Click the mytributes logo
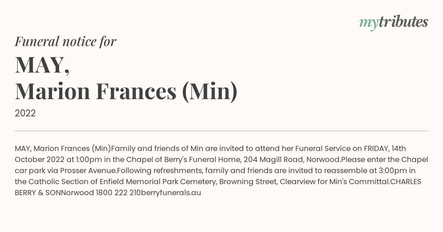The width and height of the screenshot is (443, 232). point(394,22)
